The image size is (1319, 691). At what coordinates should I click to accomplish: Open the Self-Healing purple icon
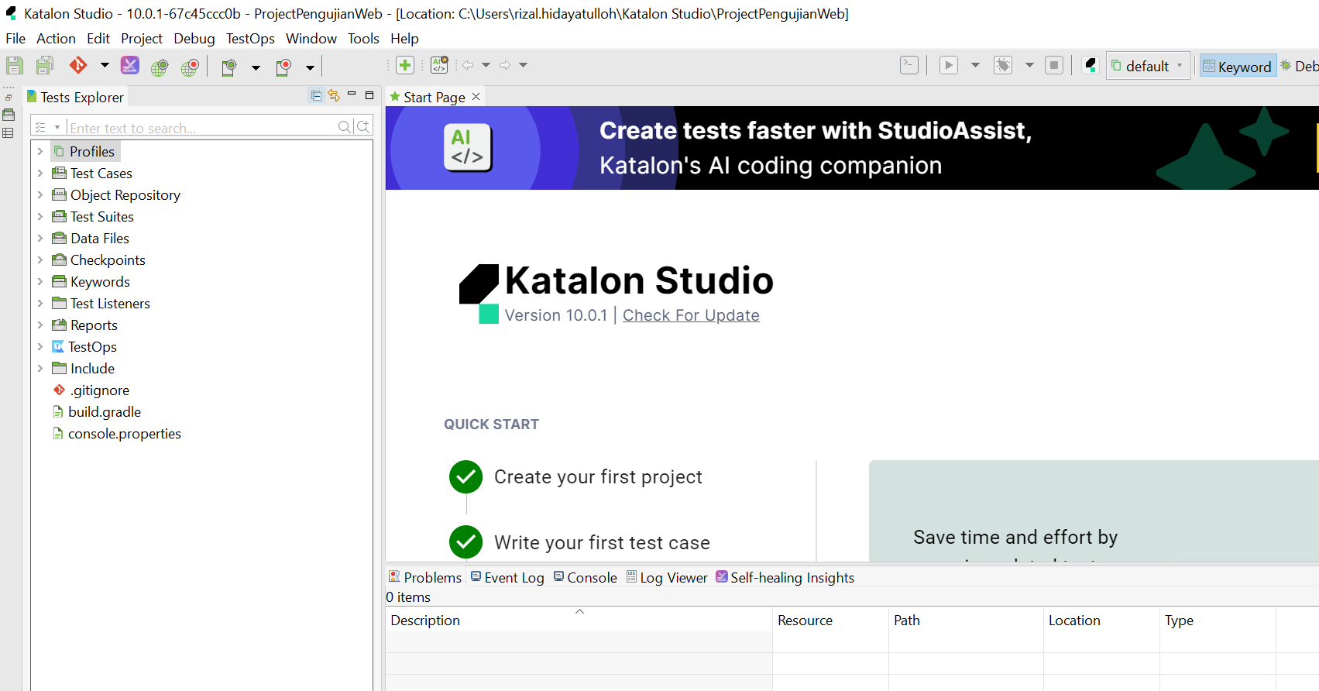coord(130,66)
